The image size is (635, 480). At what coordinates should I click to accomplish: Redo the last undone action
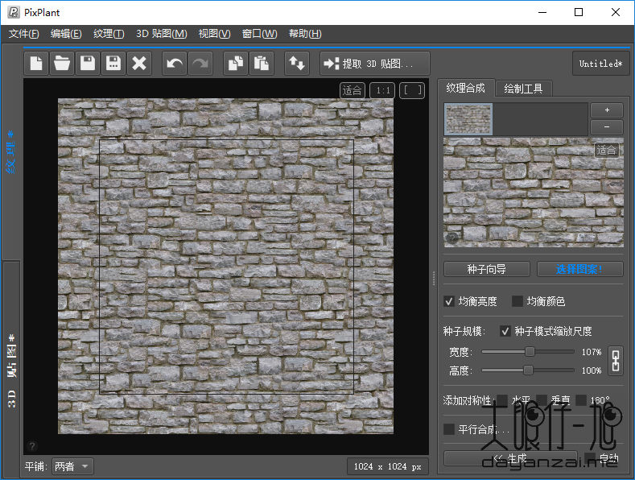pos(200,64)
